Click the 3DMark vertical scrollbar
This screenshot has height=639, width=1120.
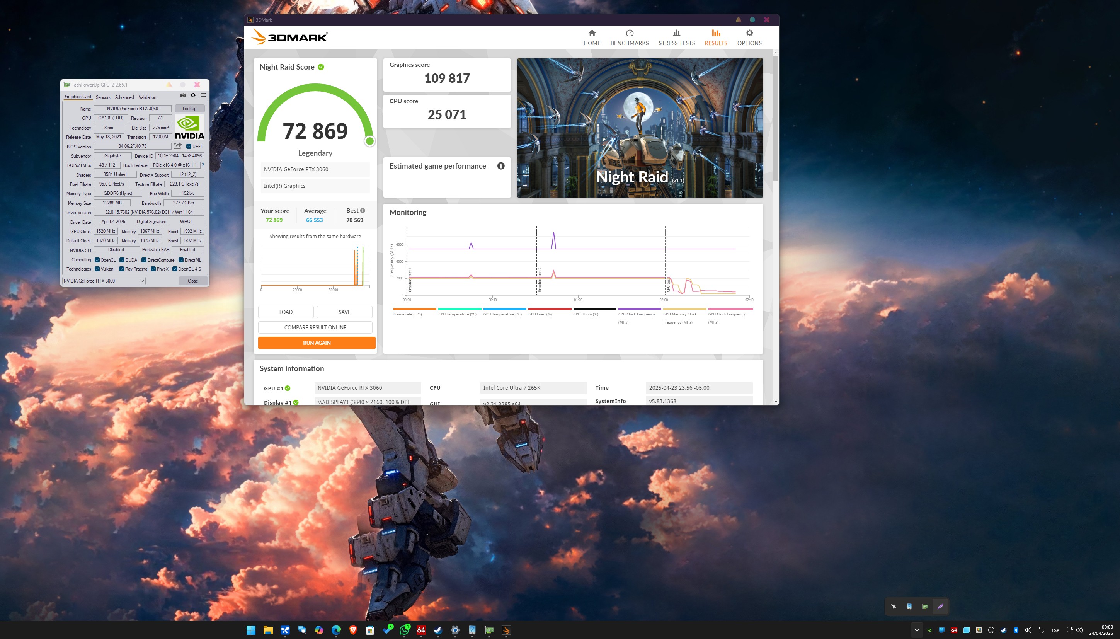pos(776,118)
